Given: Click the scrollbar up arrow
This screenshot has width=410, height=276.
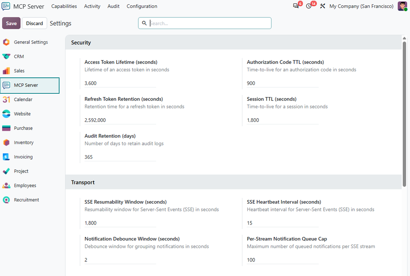Looking at the screenshot, I should pyautogui.click(x=404, y=38).
